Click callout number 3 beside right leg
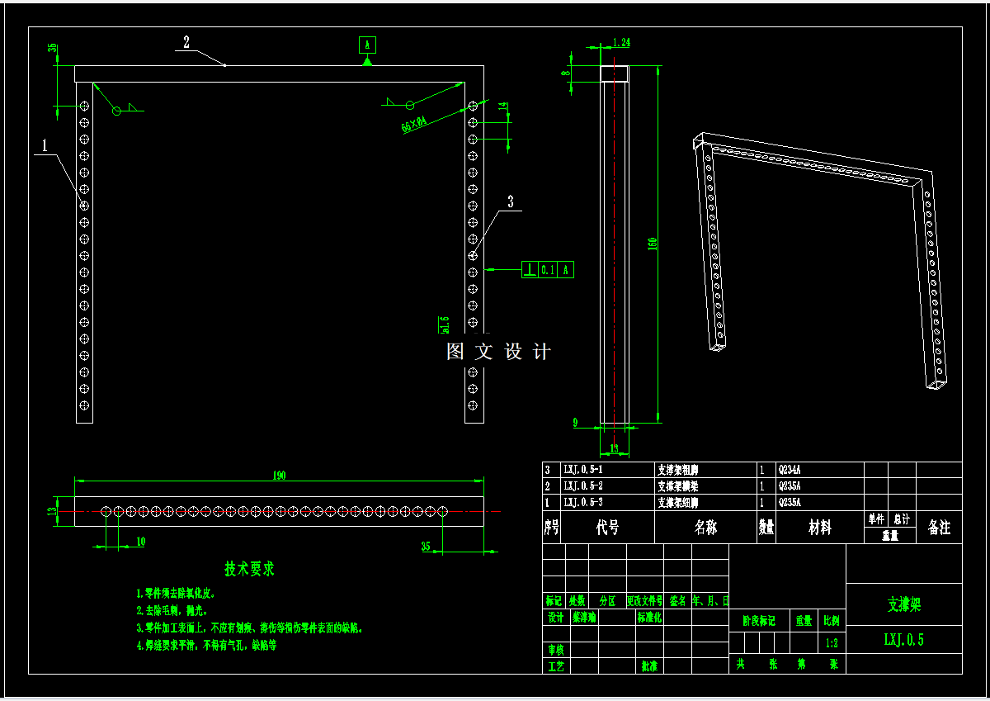Image resolution: width=990 pixels, height=701 pixels. click(511, 201)
